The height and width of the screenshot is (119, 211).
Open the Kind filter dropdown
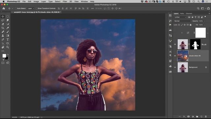pos(180,17)
